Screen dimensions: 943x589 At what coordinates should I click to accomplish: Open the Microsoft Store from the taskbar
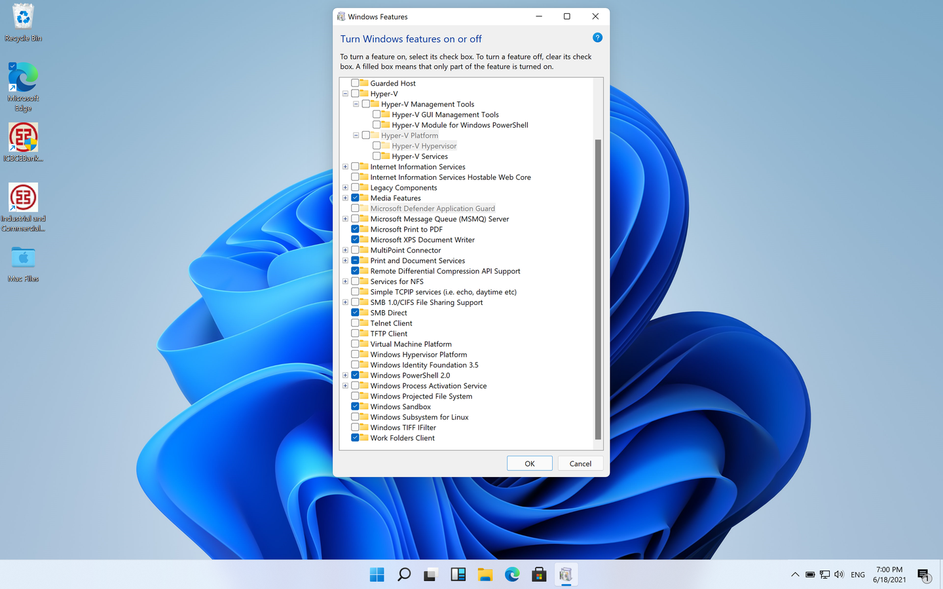point(538,574)
